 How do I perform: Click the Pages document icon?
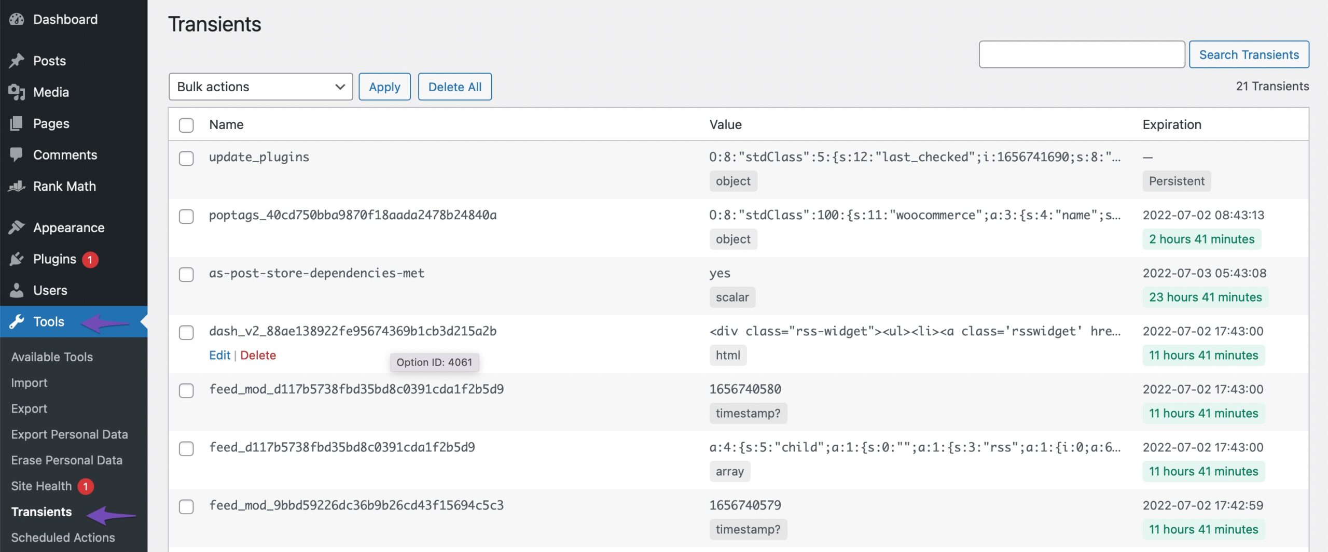pos(17,123)
